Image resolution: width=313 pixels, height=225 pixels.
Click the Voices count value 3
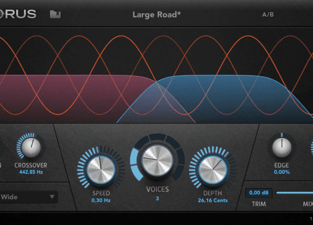click(x=157, y=199)
